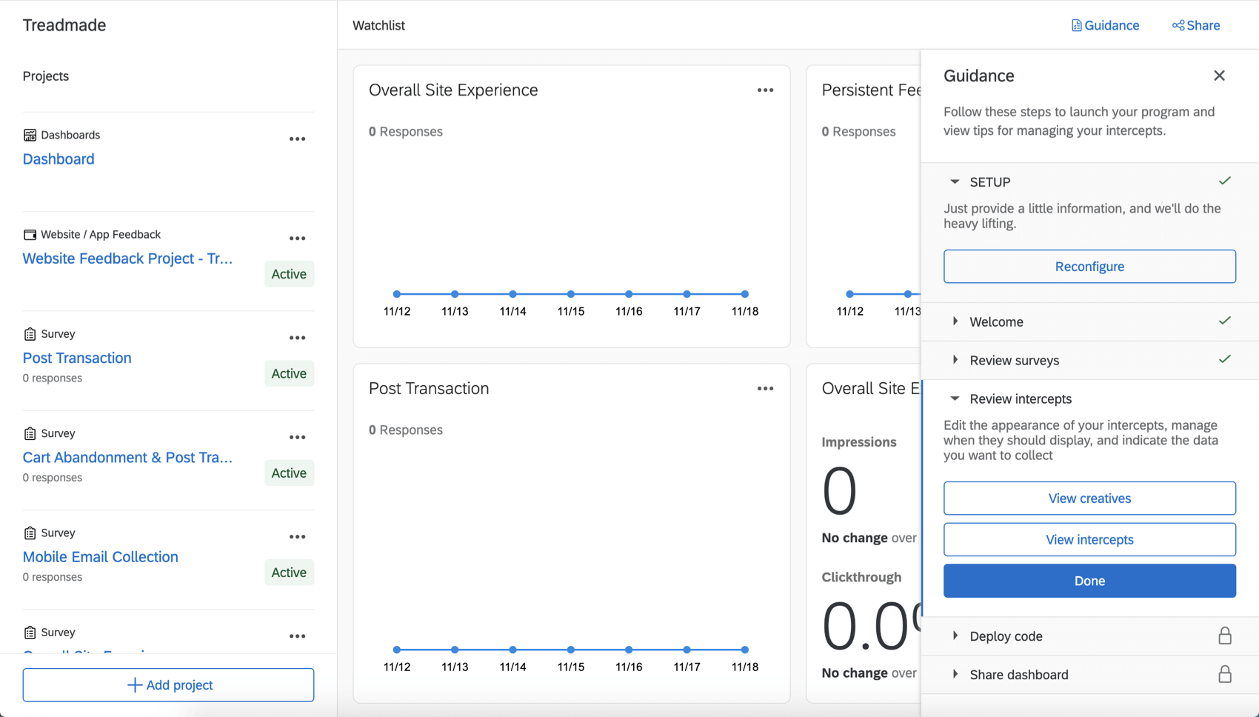The width and height of the screenshot is (1259, 717).
Task: Open options for Mobile Email Collection survey
Action: point(297,537)
